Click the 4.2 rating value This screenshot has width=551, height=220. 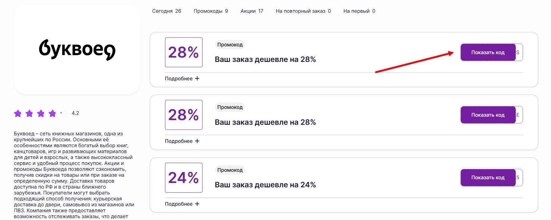[x=76, y=114]
